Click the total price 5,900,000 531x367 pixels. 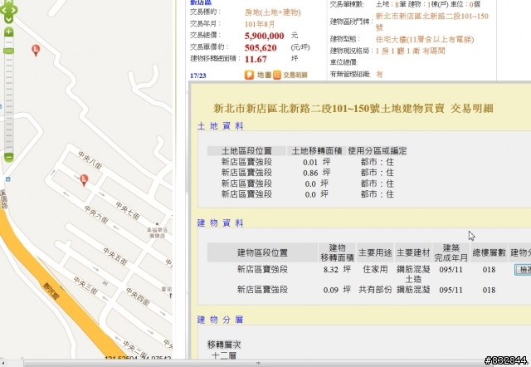point(264,36)
